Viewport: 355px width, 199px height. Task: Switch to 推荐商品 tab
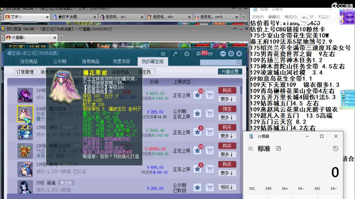click(x=91, y=61)
